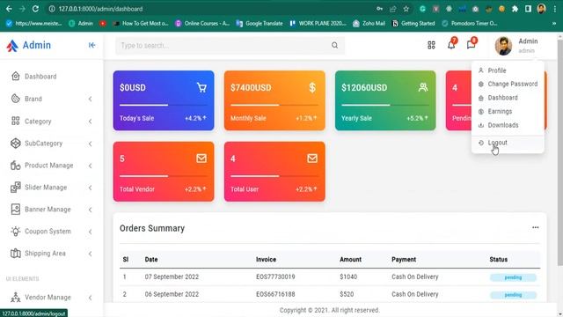This screenshot has width=563, height=317.
Task: Open the Google Translate bookmark
Action: point(260,24)
